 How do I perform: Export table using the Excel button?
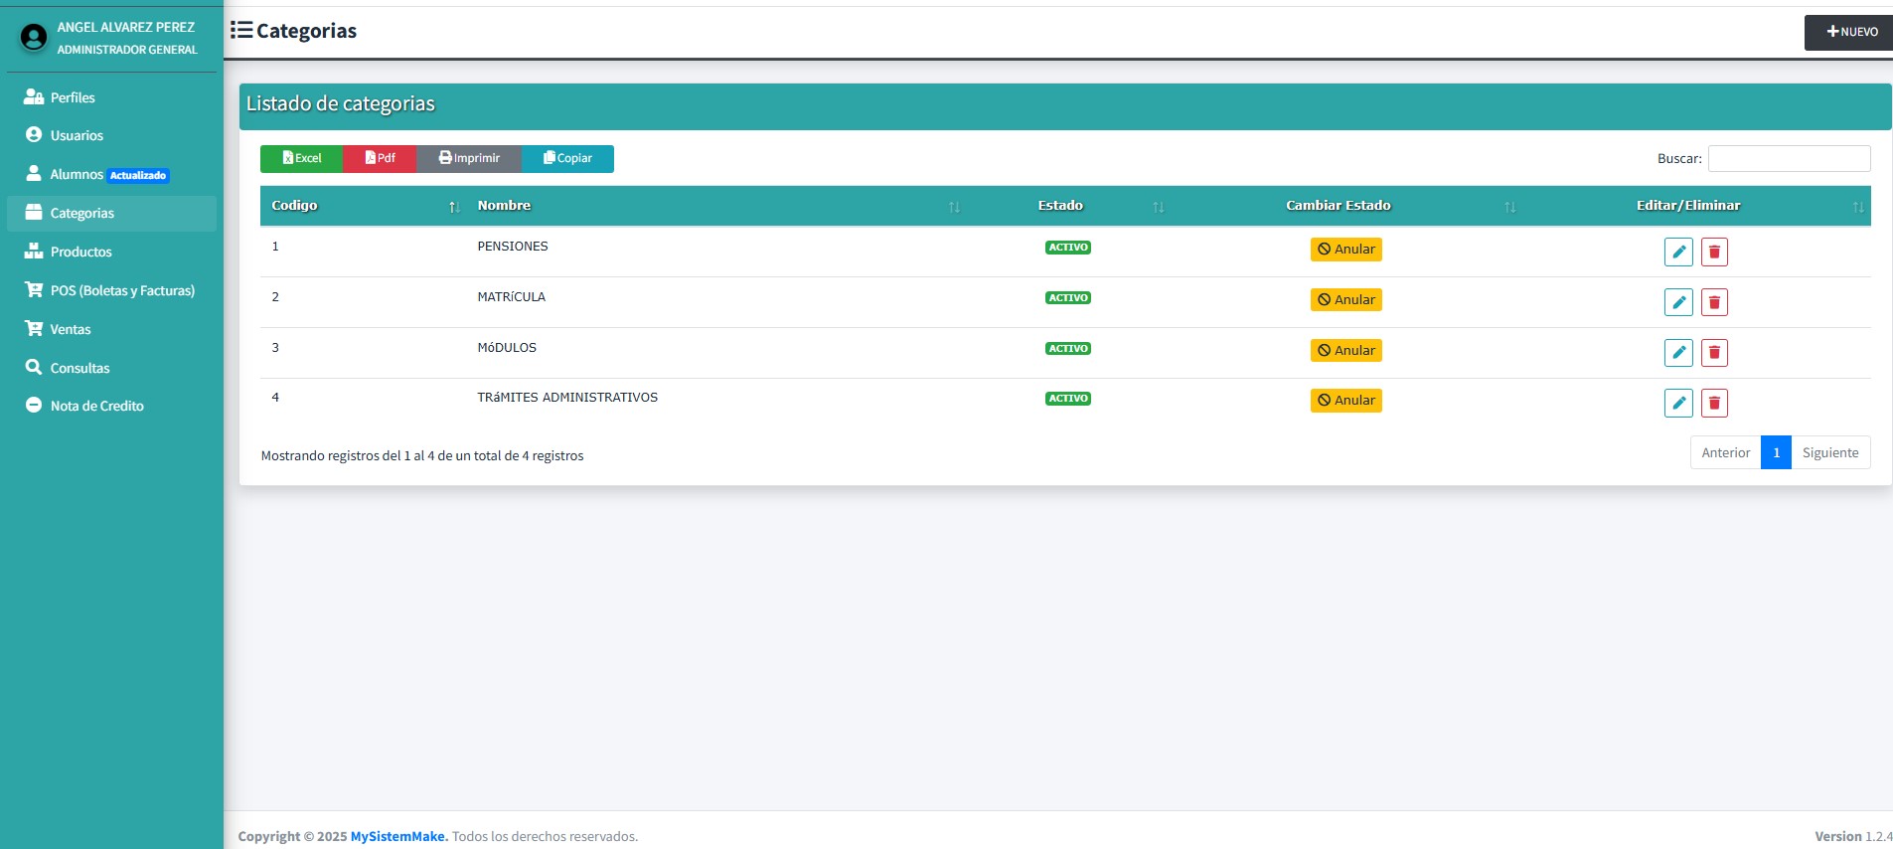pyautogui.click(x=301, y=159)
